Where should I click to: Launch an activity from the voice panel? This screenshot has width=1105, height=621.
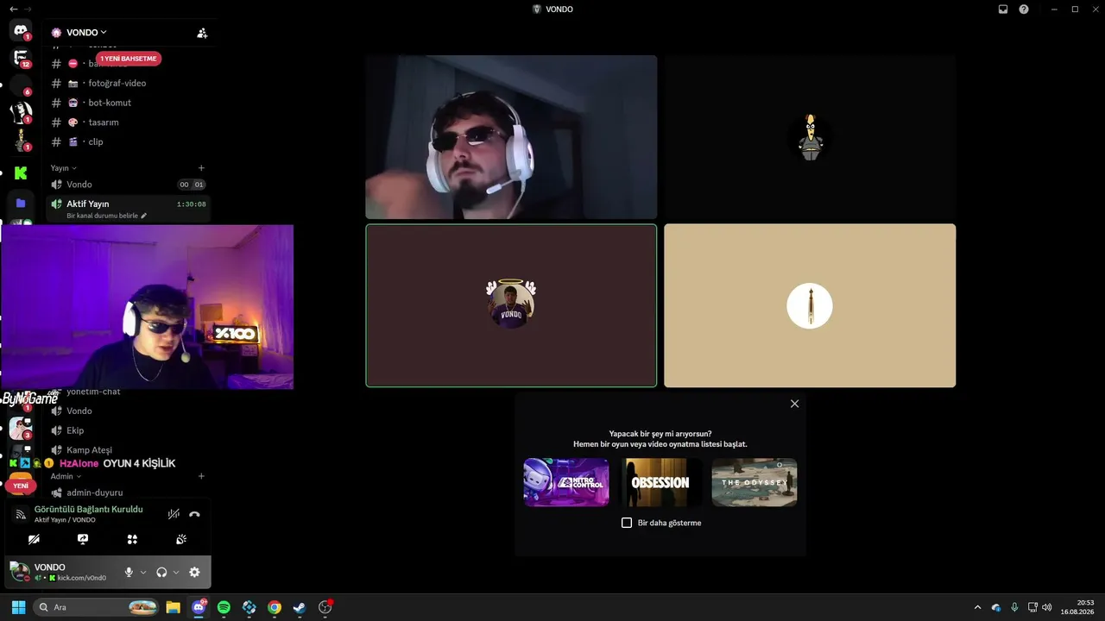click(132, 539)
